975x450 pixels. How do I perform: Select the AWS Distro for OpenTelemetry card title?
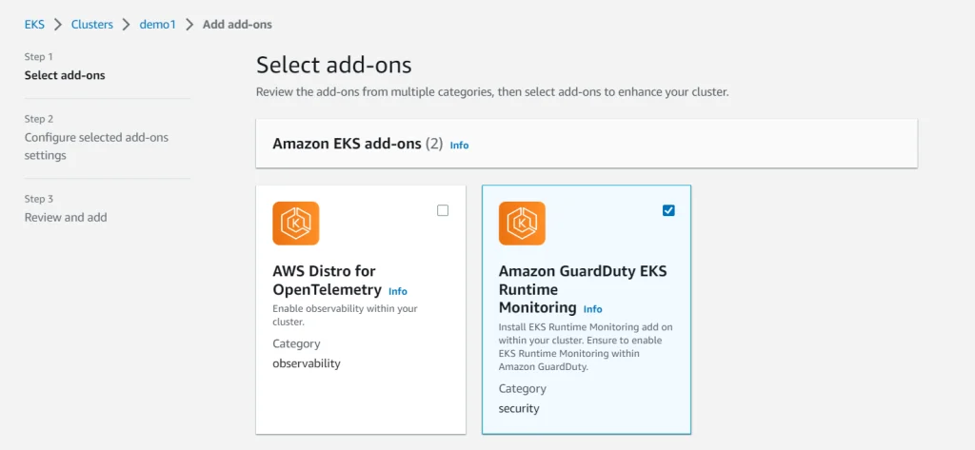[x=327, y=281]
